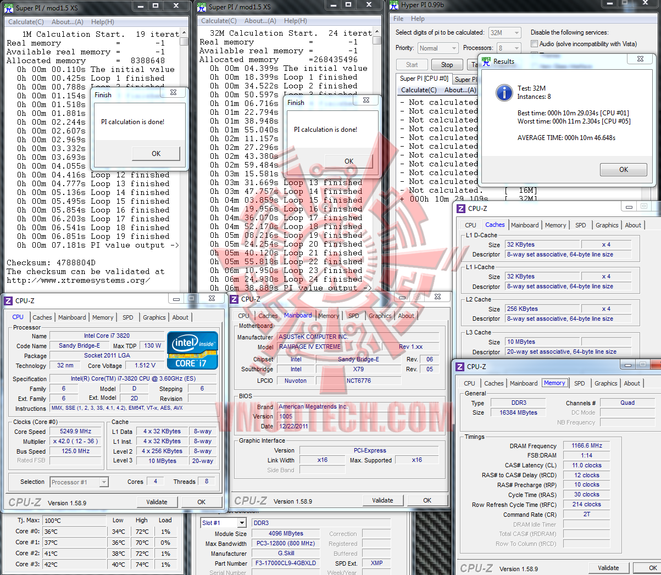Screen dimensions: 661x575
Task: Click the Hyper PI Start button
Action: (412, 64)
